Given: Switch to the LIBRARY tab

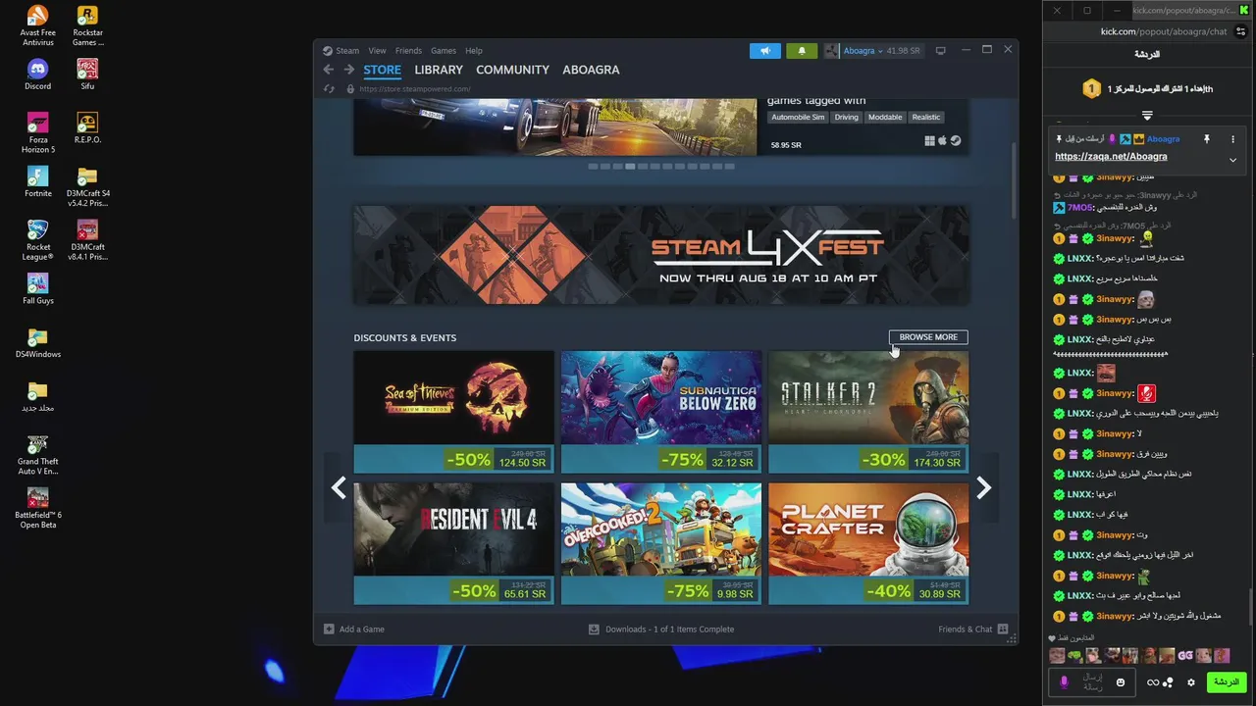Looking at the screenshot, I should 439,70.
